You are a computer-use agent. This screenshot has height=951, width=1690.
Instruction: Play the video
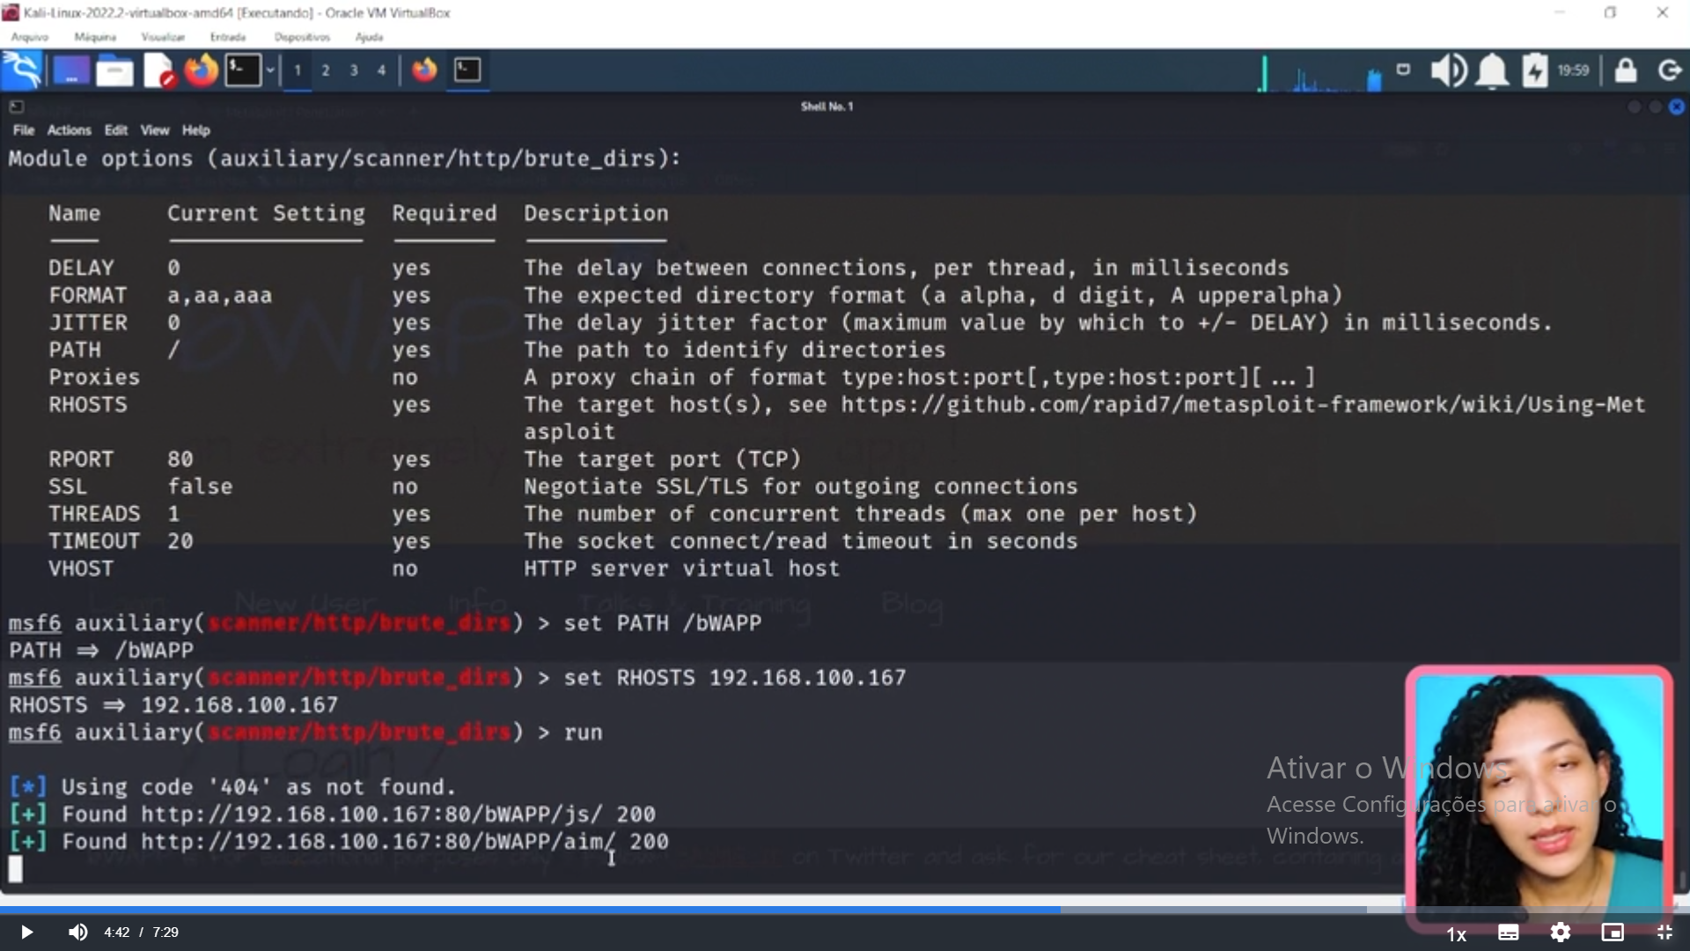point(26,932)
